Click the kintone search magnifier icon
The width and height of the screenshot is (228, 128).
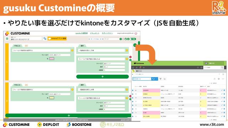pos(222,68)
